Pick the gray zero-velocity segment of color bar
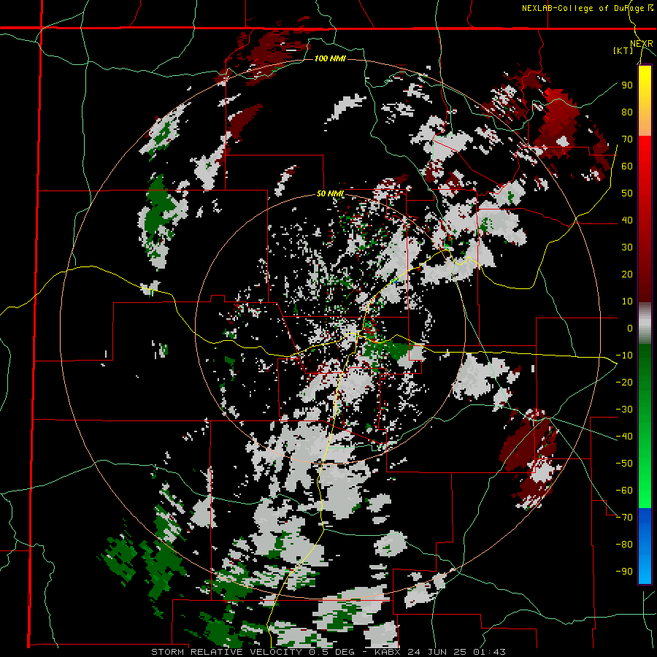 pyautogui.click(x=645, y=323)
